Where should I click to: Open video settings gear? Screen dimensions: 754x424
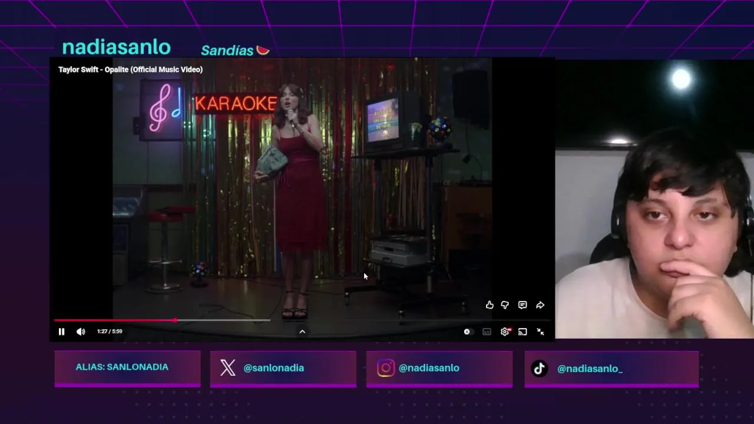[505, 332]
